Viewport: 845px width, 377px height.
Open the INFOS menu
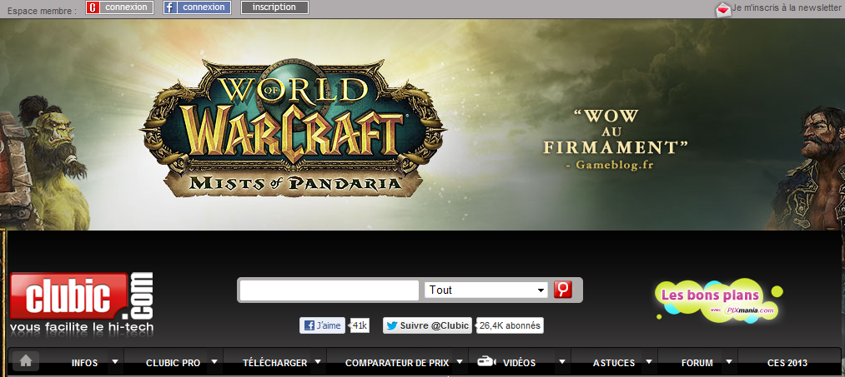pos(84,363)
